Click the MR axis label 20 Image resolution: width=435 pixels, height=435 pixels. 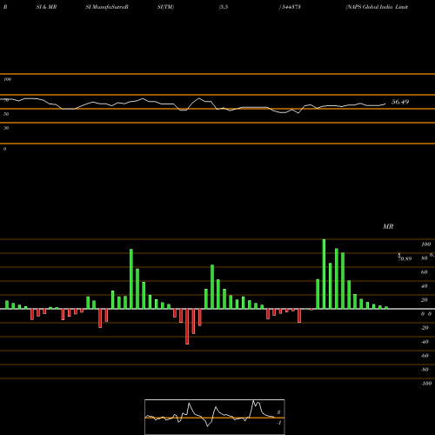pos(425,300)
